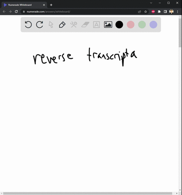Image resolution: width=182 pixels, height=195 pixels.
Task: Click the scroll down arrow
Action: tap(180, 190)
